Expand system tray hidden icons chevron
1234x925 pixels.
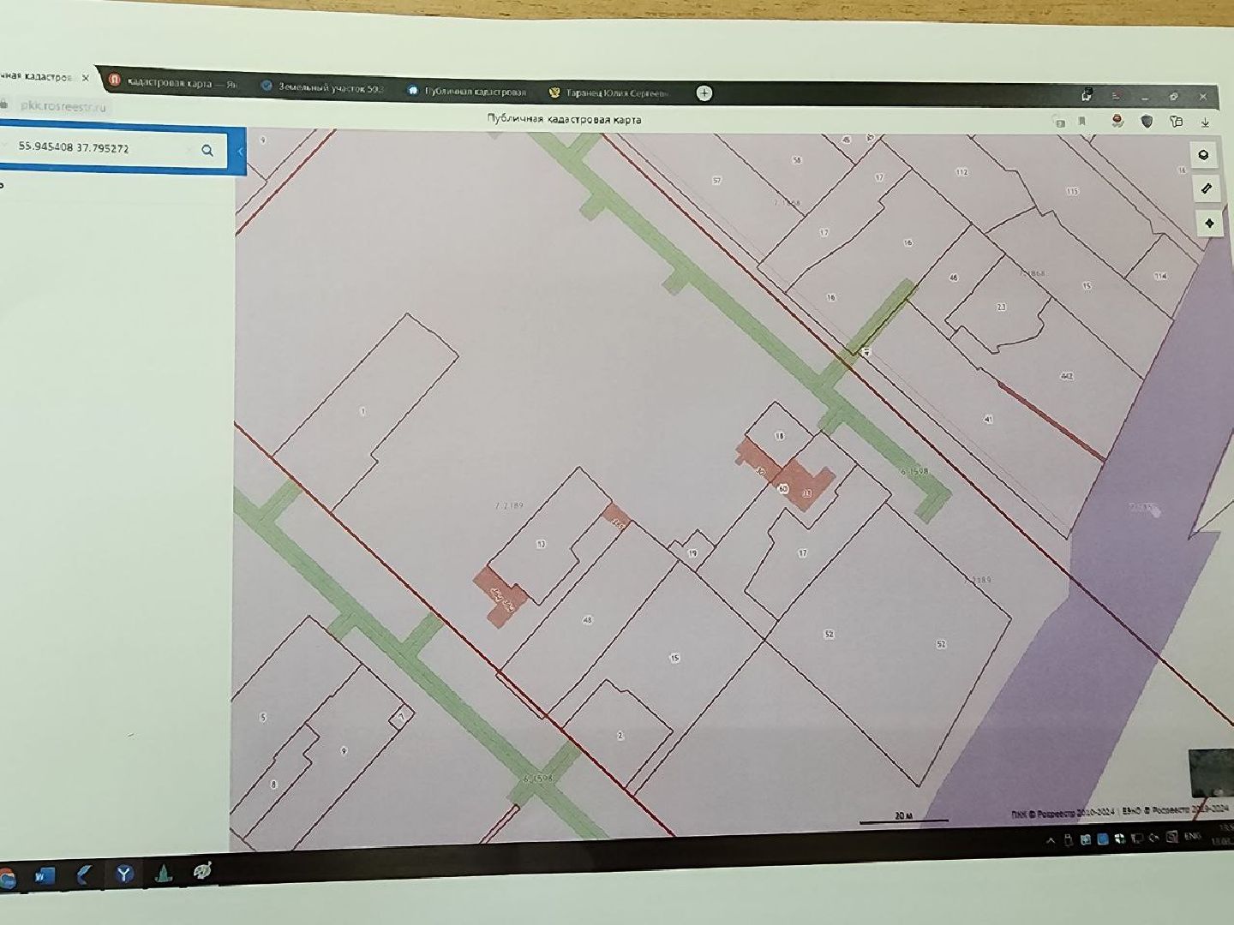click(1051, 840)
